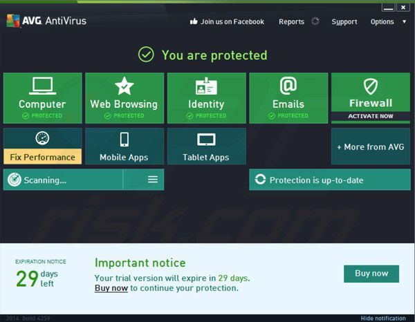Click the Computer PROTECTED status check
Viewport: 415px width, 322px height.
(26, 116)
